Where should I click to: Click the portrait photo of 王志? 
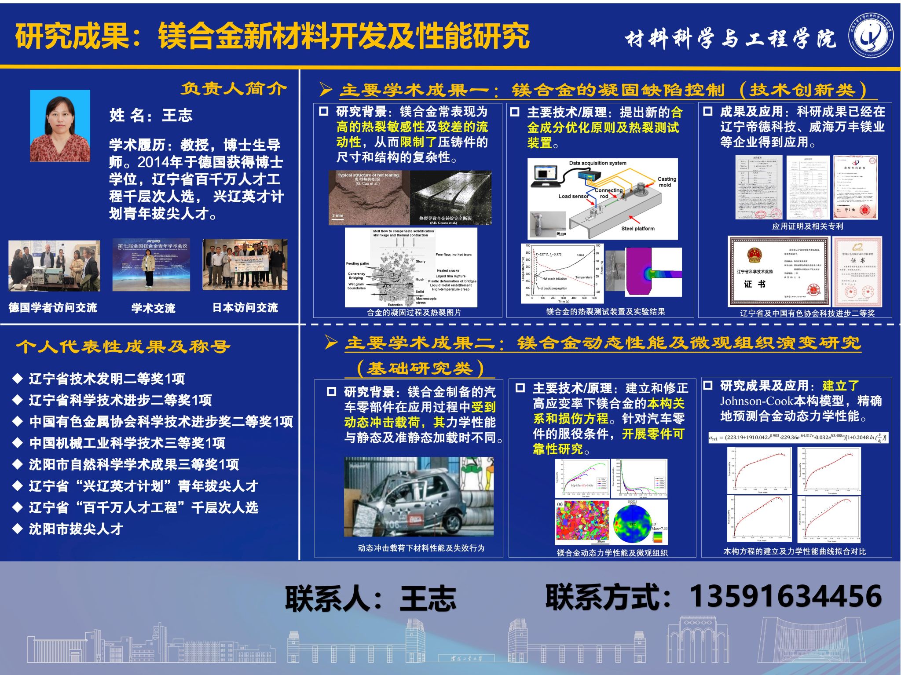pos(60,126)
